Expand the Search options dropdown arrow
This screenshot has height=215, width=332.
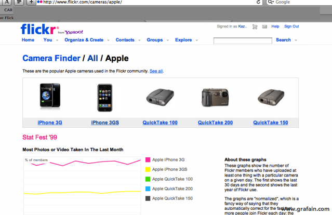[x=296, y=40]
